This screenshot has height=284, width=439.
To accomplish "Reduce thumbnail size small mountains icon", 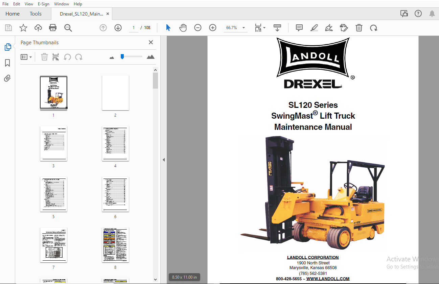I will [x=112, y=57].
